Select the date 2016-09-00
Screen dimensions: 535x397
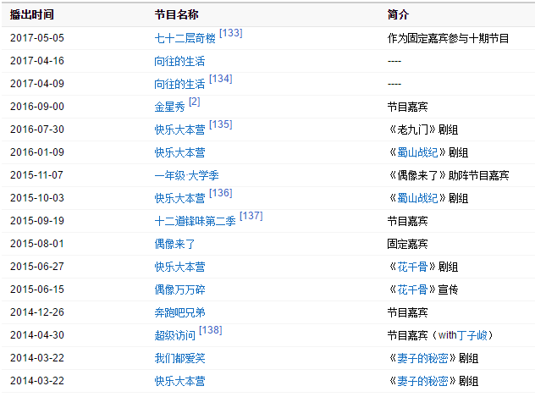click(x=37, y=107)
